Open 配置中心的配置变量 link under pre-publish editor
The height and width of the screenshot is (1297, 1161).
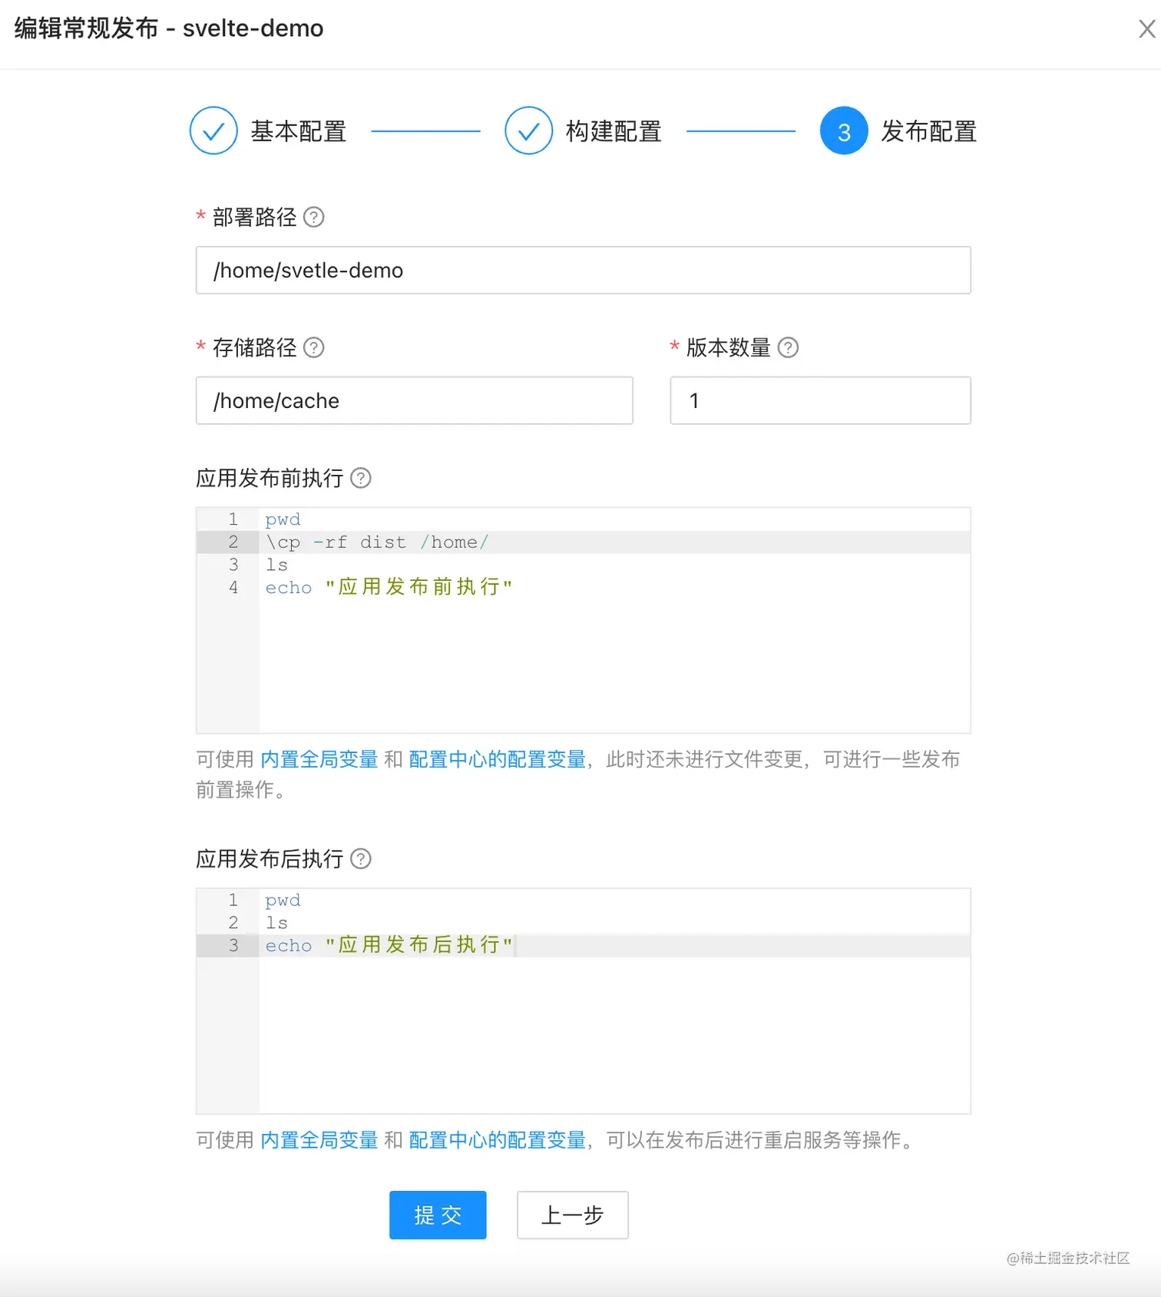point(498,760)
